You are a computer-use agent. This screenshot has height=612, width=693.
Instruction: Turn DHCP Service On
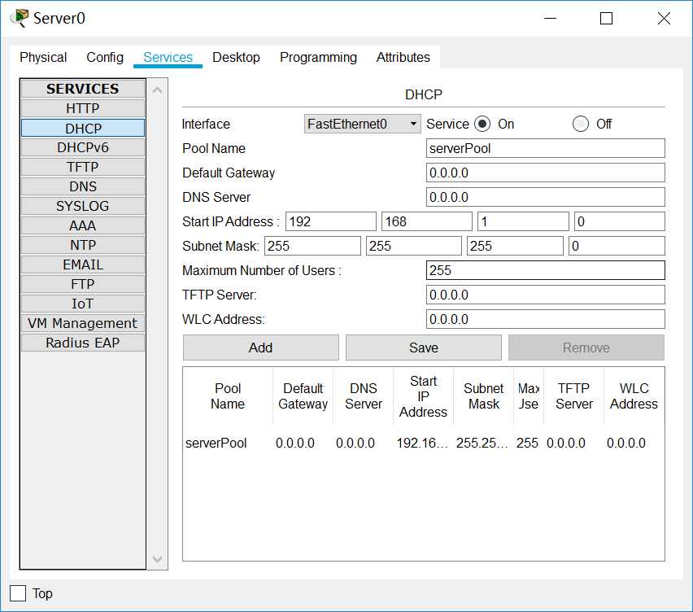pyautogui.click(x=482, y=124)
